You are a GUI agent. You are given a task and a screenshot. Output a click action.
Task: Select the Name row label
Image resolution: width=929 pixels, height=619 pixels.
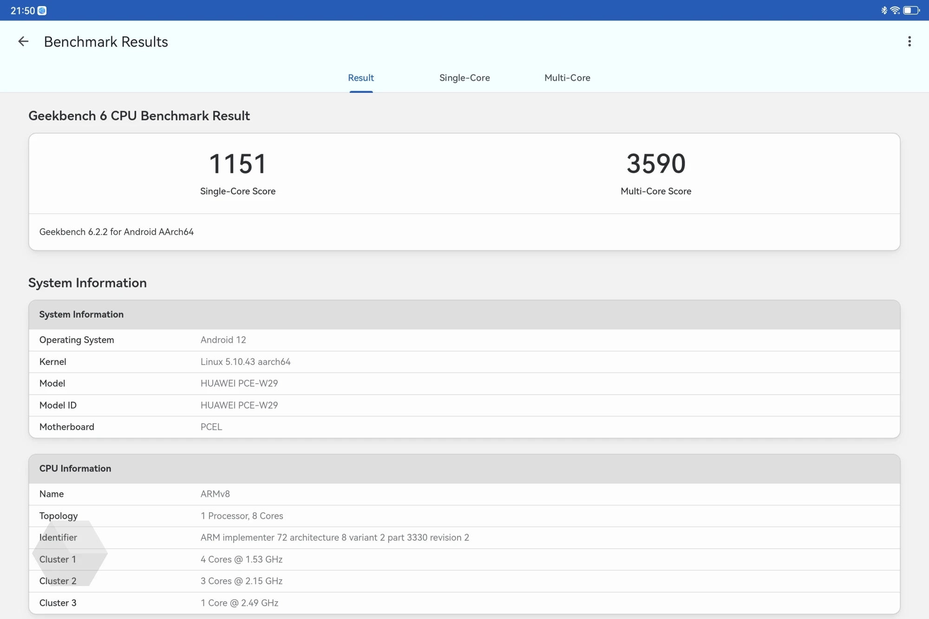click(52, 494)
